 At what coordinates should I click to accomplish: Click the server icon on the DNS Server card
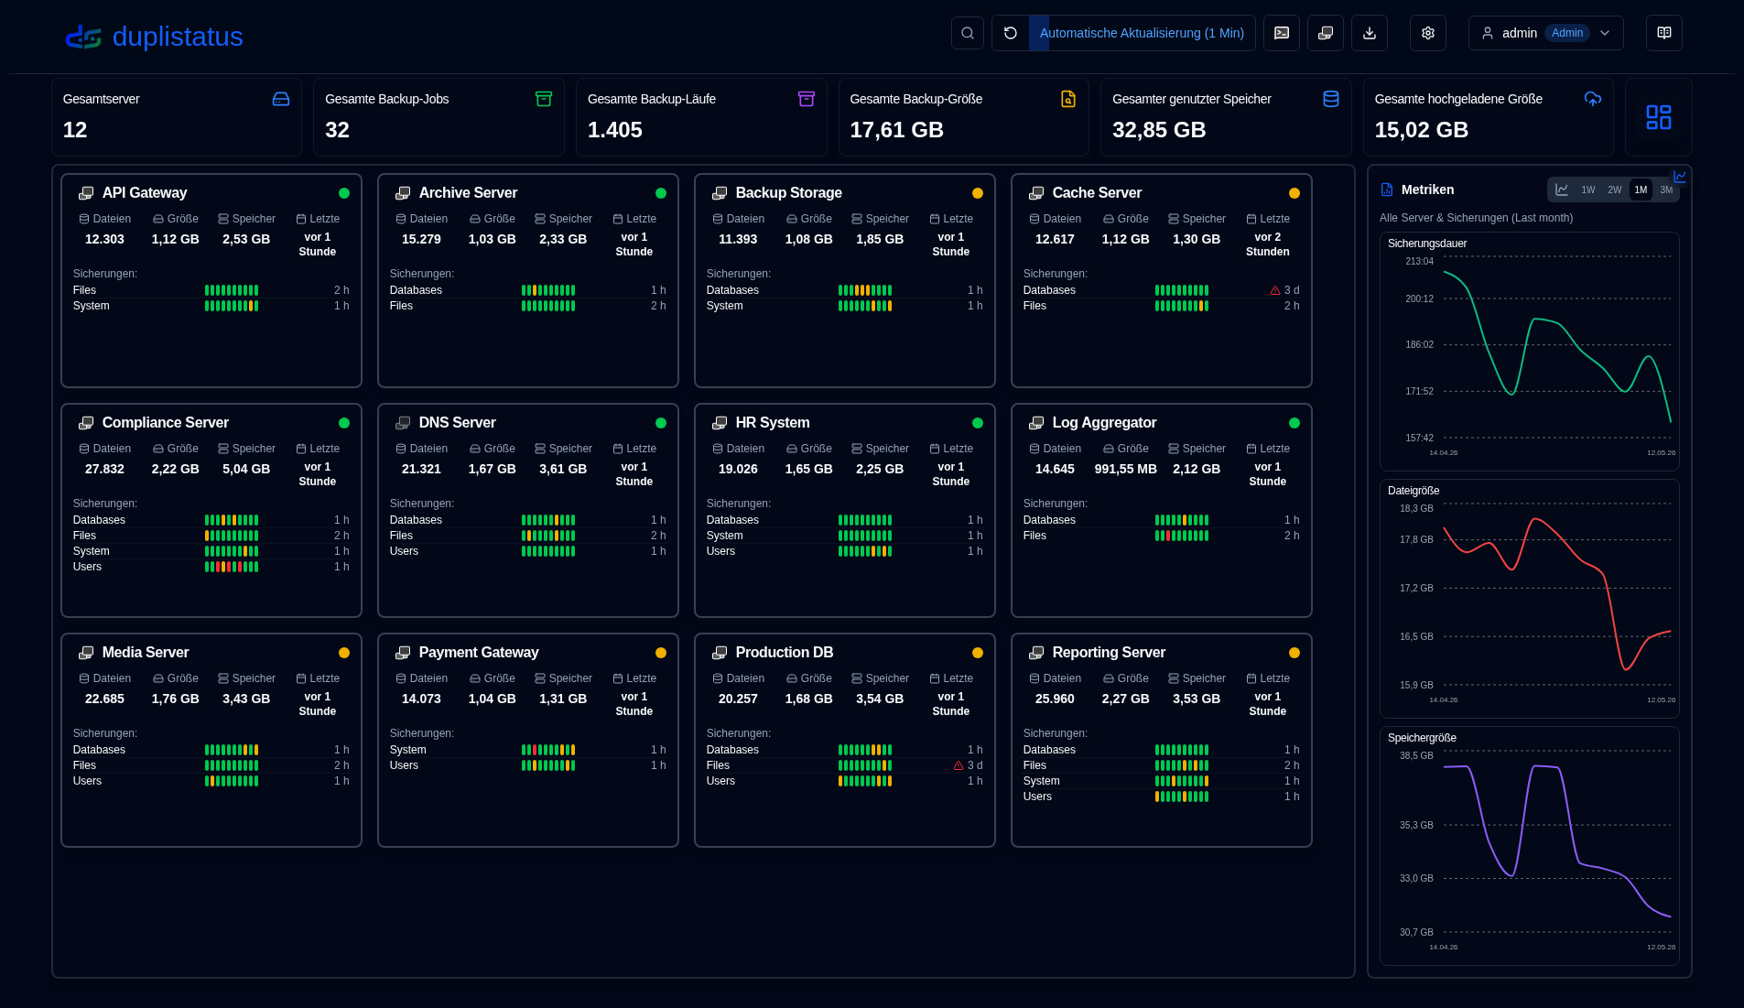coord(403,423)
